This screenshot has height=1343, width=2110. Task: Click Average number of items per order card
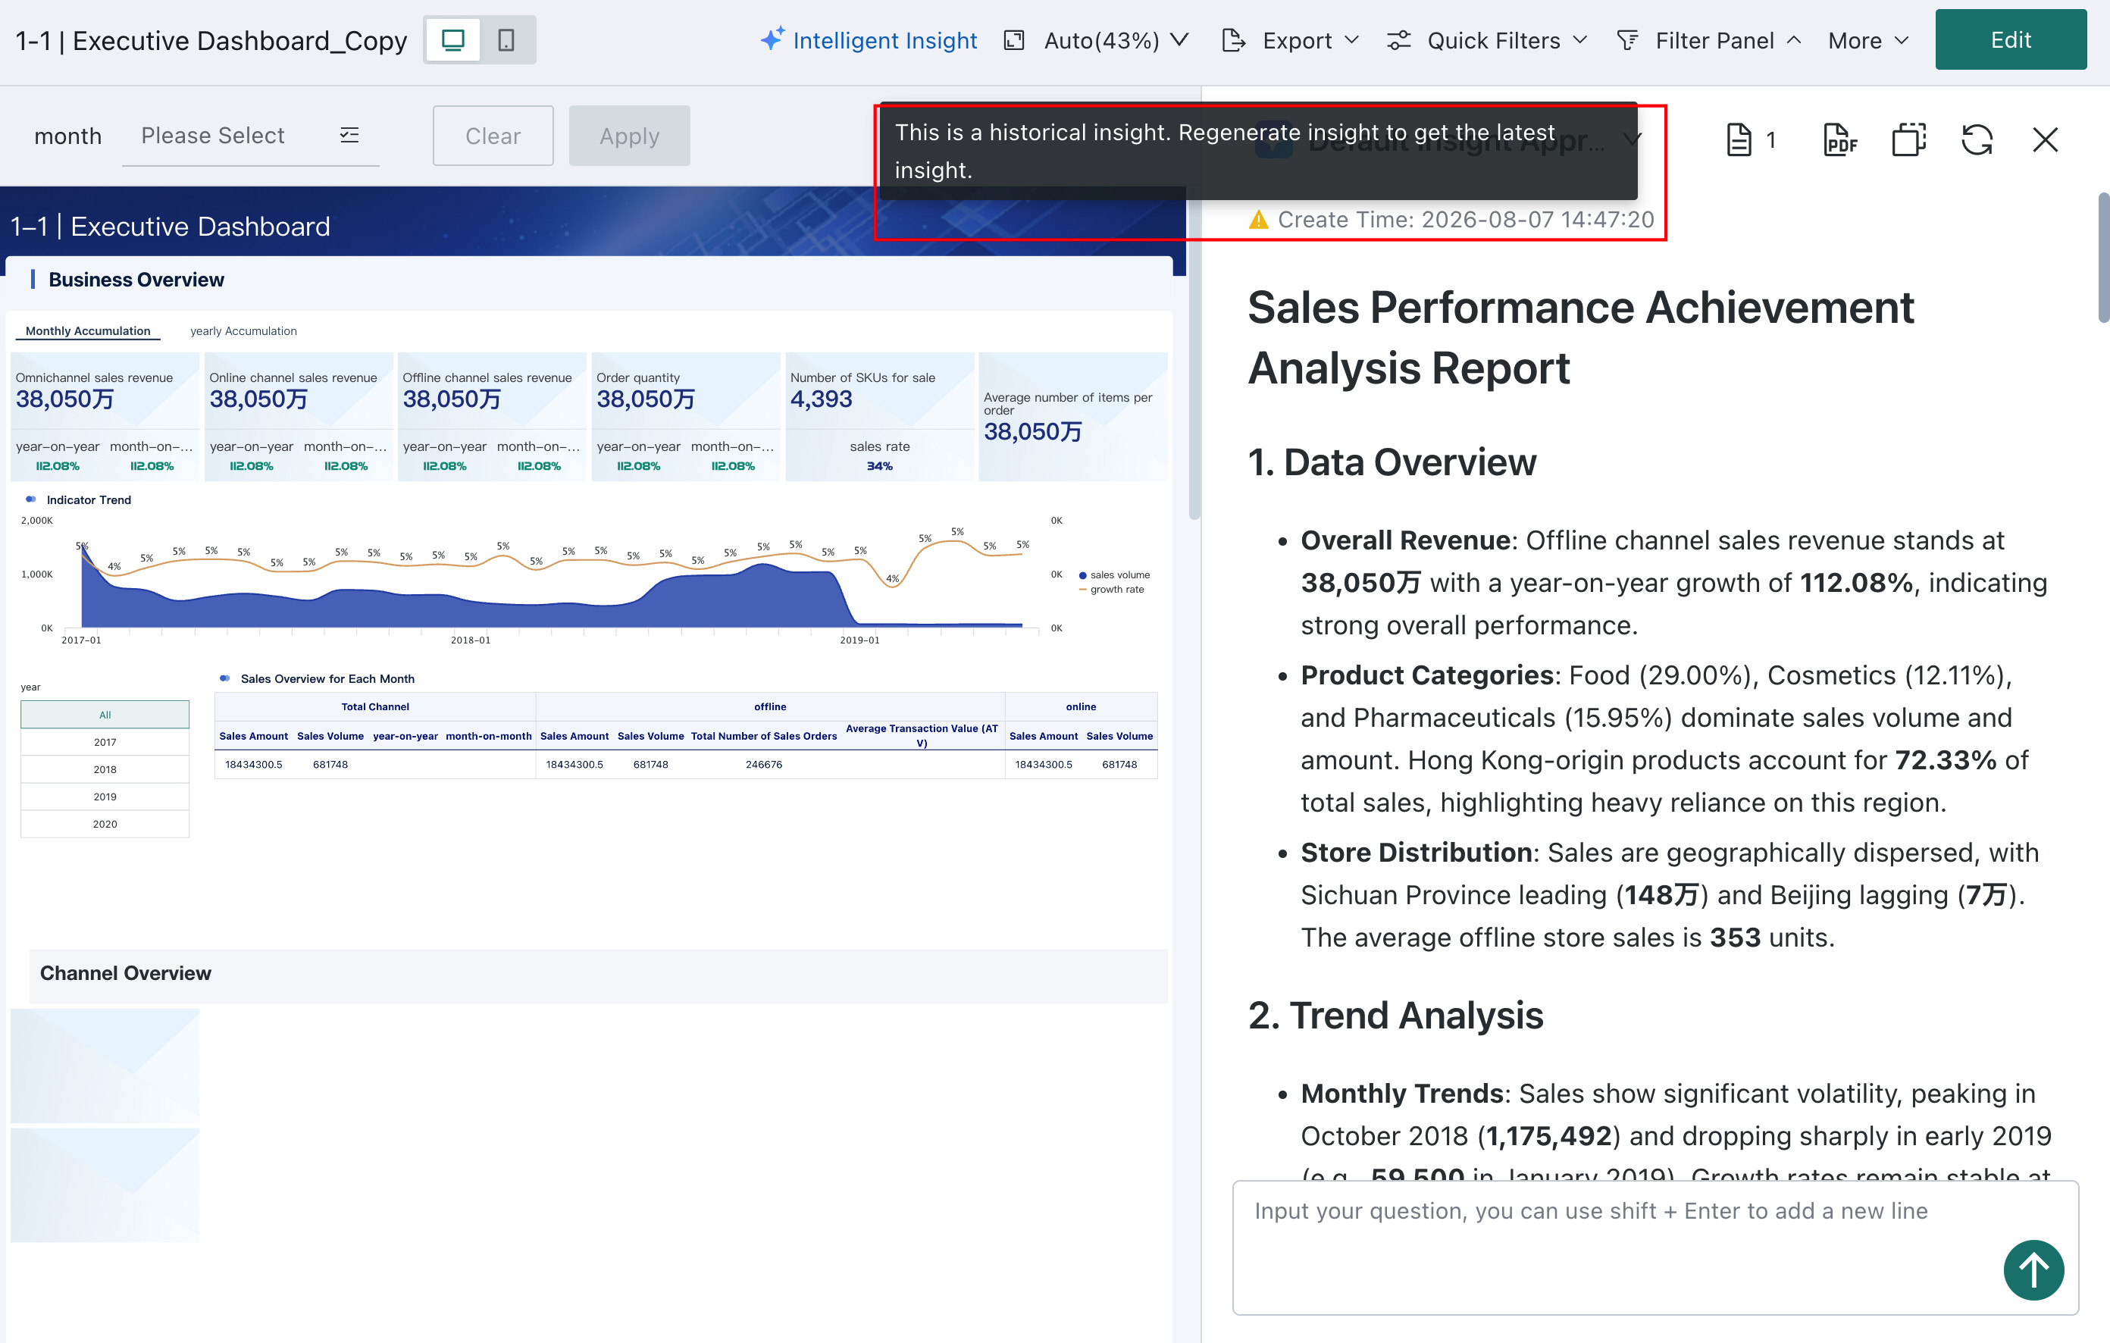1073,417
